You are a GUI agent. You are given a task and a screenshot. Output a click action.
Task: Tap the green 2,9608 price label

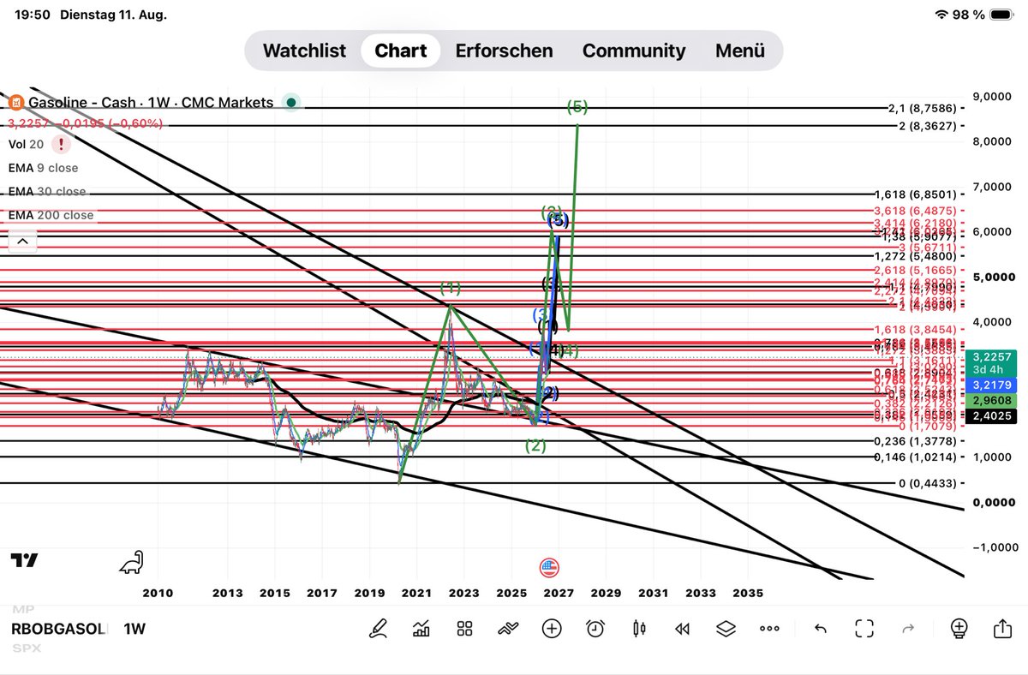pyautogui.click(x=990, y=401)
